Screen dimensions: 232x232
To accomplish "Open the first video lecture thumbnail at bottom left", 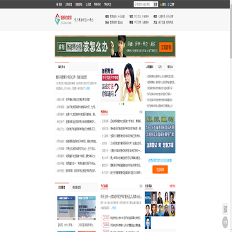I will point(66,208).
